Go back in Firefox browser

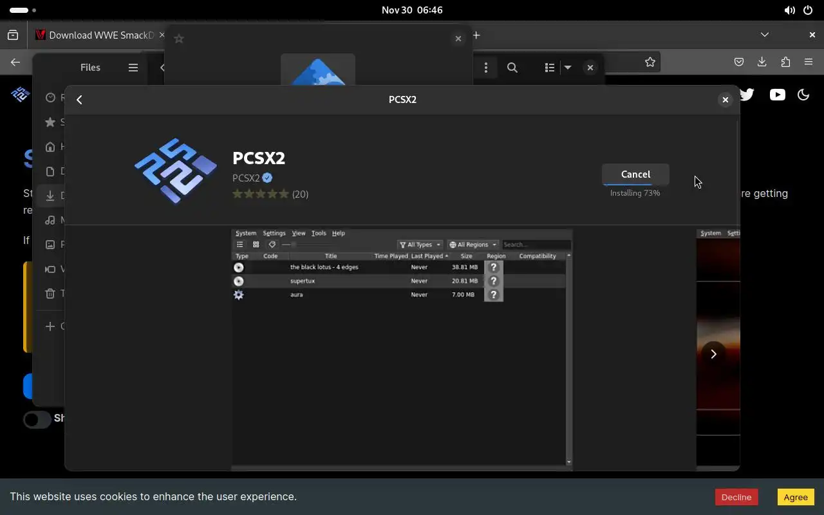tap(15, 62)
